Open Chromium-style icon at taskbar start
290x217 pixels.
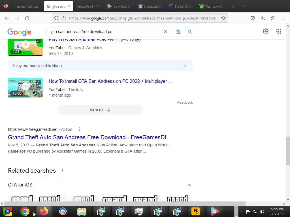pyautogui.click(x=8, y=211)
